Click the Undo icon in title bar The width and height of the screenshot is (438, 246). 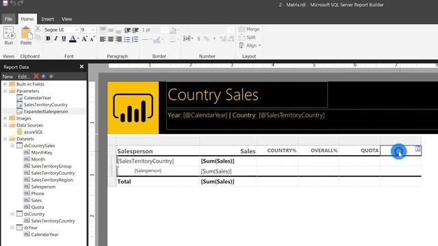[x=13, y=3]
